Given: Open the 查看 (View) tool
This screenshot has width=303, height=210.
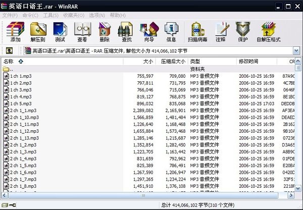Looking at the screenshot, I should pos(82,32).
